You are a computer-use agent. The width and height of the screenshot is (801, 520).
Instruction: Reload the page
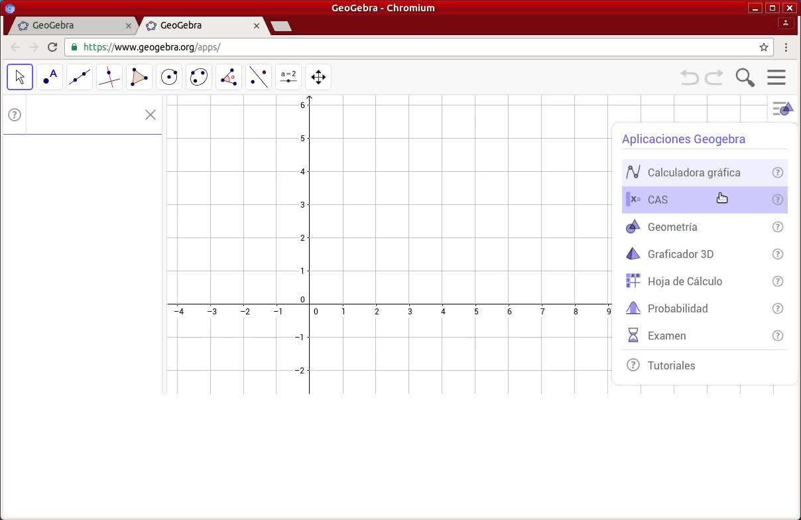pos(52,47)
